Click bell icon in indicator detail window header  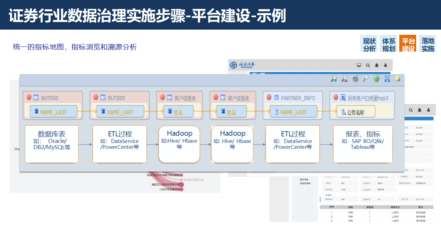420,110
